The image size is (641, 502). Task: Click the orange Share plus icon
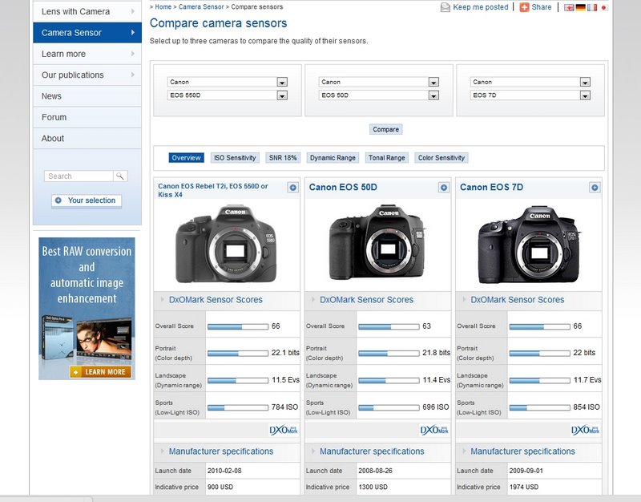[x=524, y=7]
